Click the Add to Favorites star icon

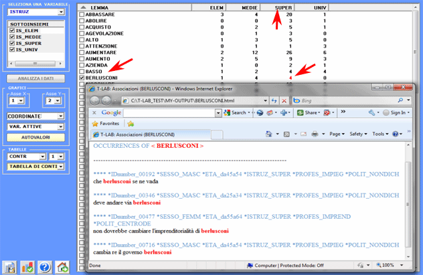click(x=131, y=124)
